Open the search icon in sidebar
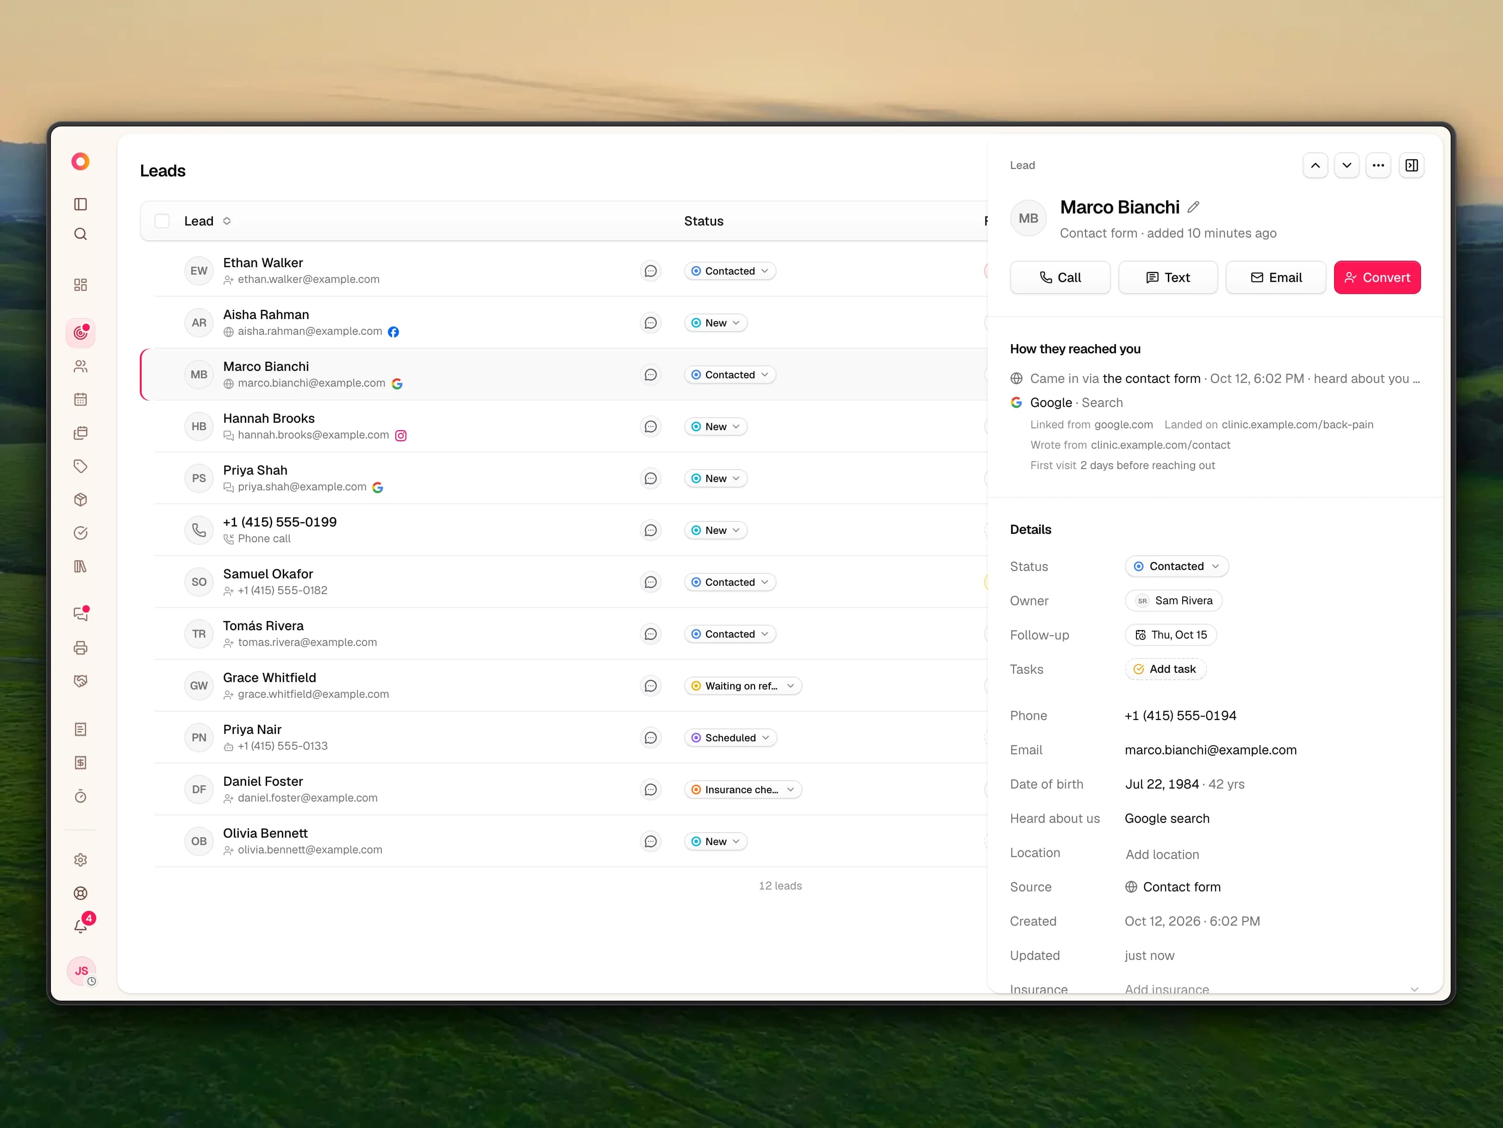The height and width of the screenshot is (1128, 1503). point(80,234)
